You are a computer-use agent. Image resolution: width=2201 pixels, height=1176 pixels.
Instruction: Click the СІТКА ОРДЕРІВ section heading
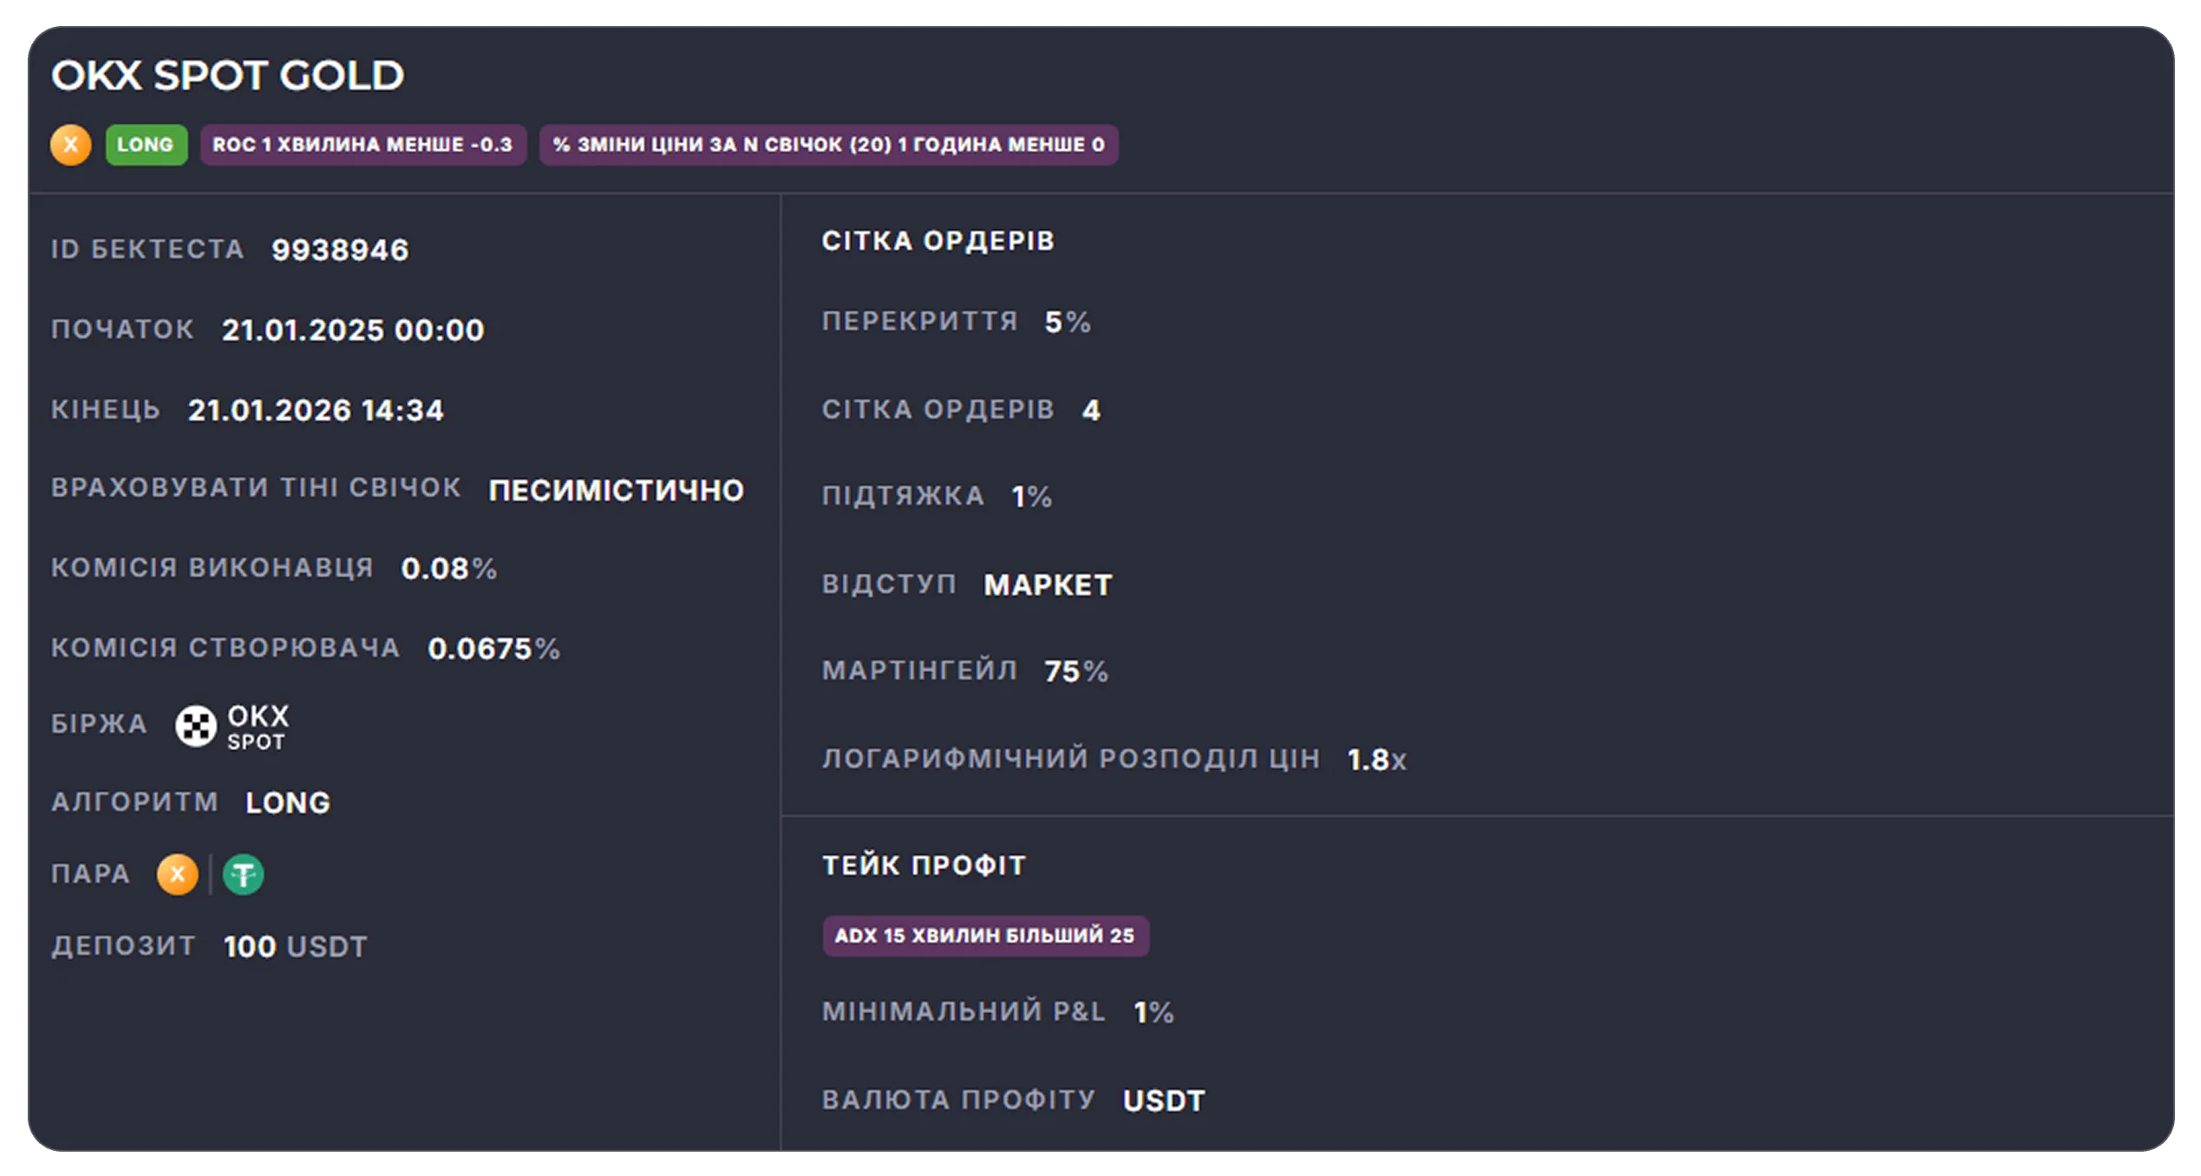point(938,240)
